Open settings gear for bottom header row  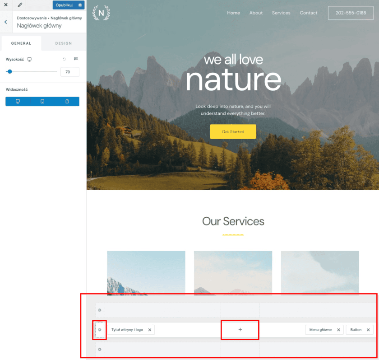click(x=100, y=349)
